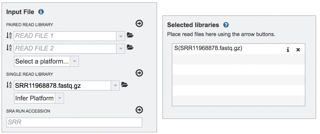The height and width of the screenshot is (134, 320).
Task: Toggle sort order beside READ FILE 1
Action: pyautogui.click(x=9, y=35)
